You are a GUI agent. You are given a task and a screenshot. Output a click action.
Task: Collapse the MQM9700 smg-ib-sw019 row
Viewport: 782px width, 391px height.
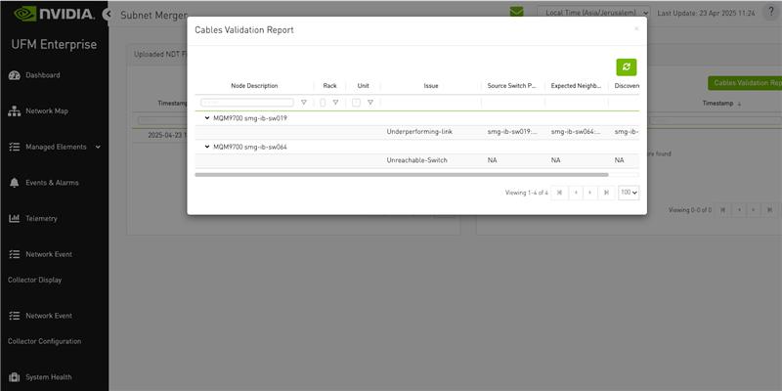click(207, 118)
